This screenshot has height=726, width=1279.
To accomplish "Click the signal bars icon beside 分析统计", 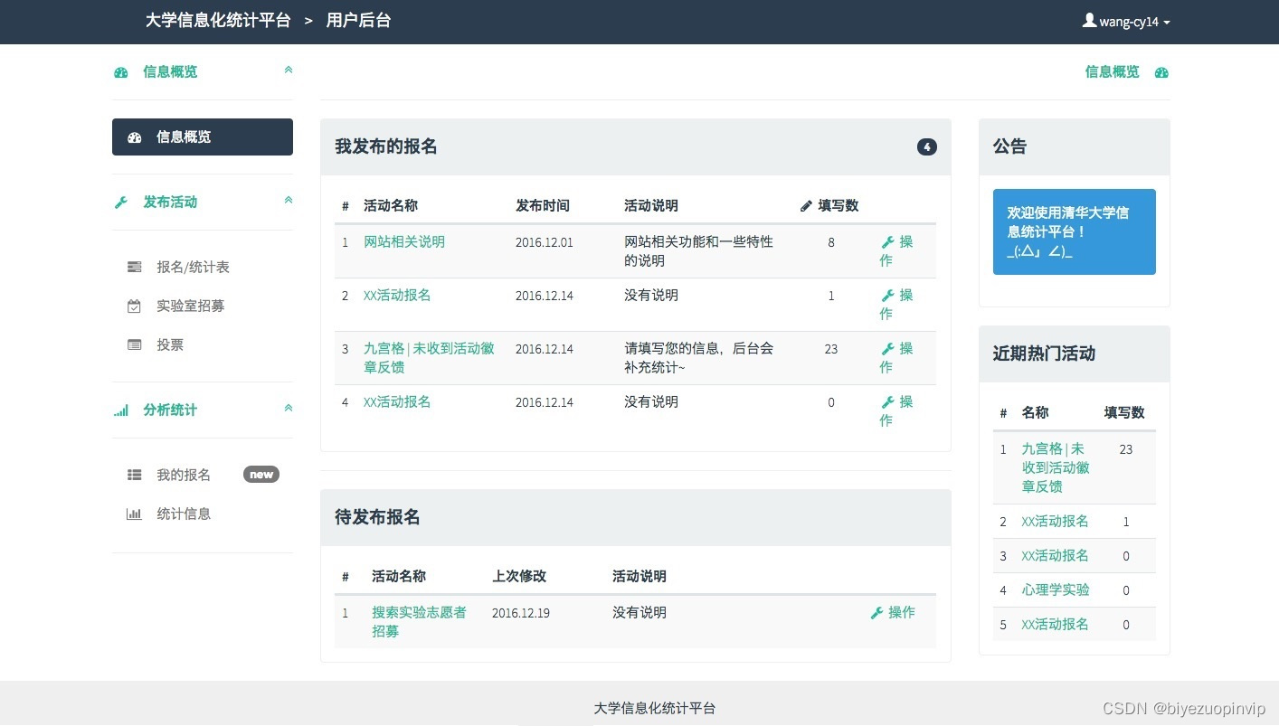I will (x=121, y=410).
